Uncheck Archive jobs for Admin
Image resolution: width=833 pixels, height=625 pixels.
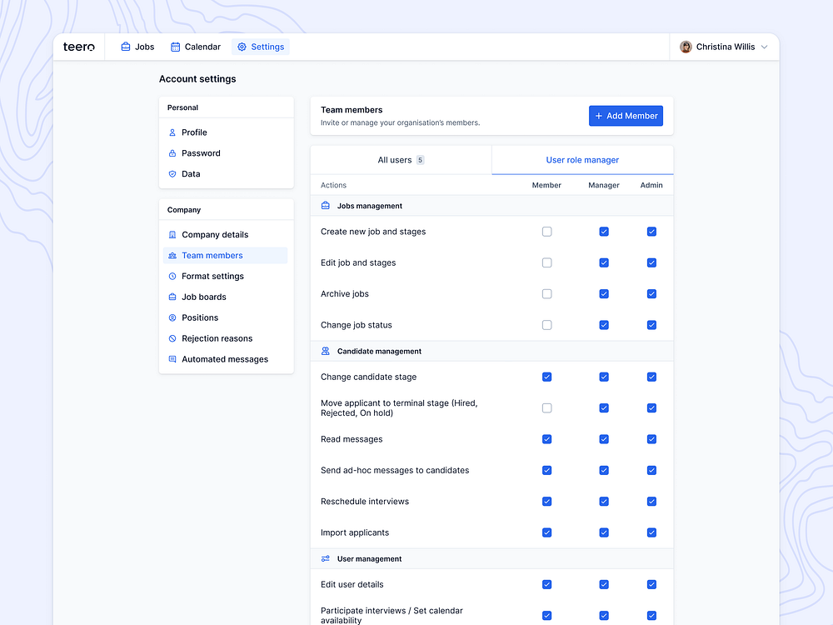tap(651, 294)
